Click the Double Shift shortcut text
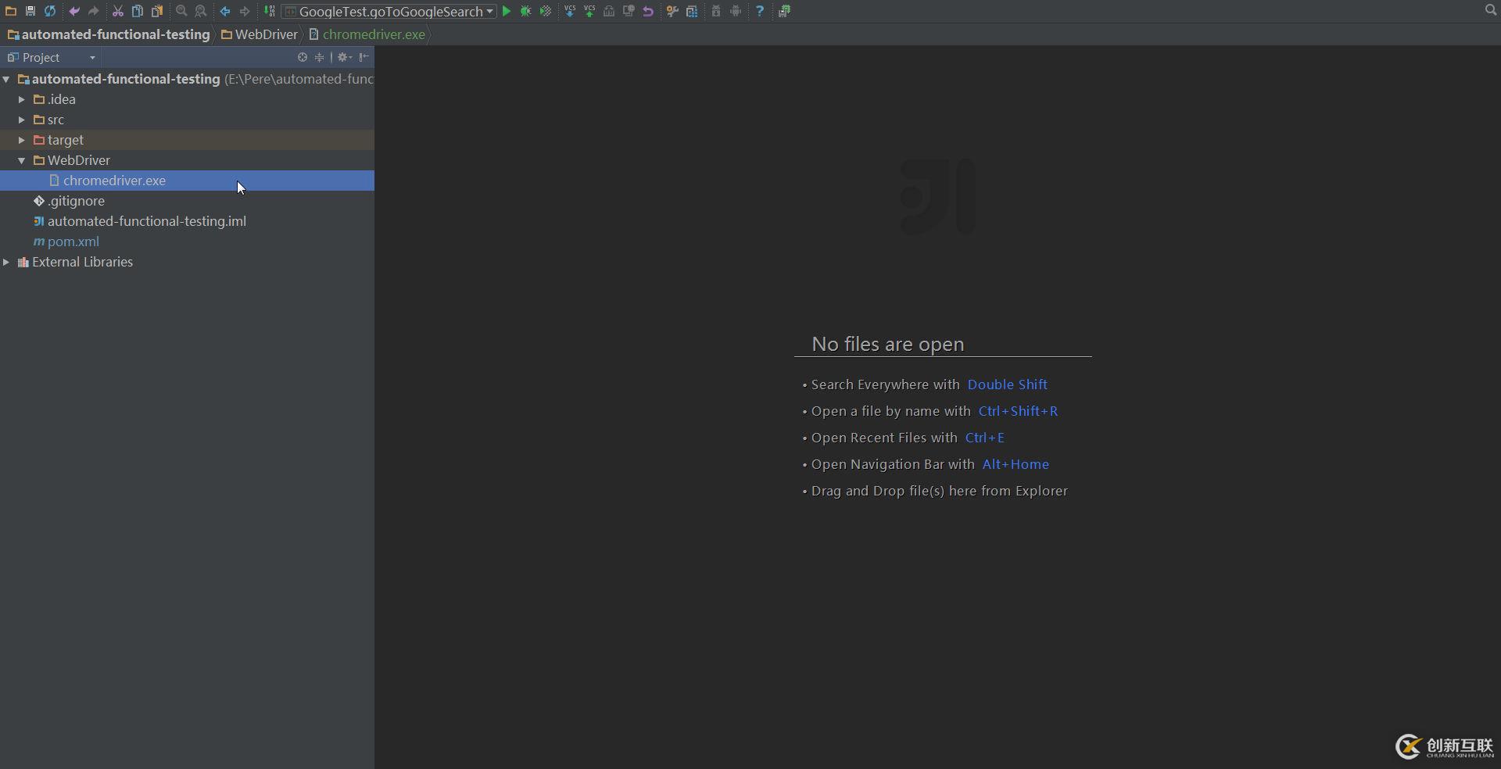1501x769 pixels. (1007, 384)
